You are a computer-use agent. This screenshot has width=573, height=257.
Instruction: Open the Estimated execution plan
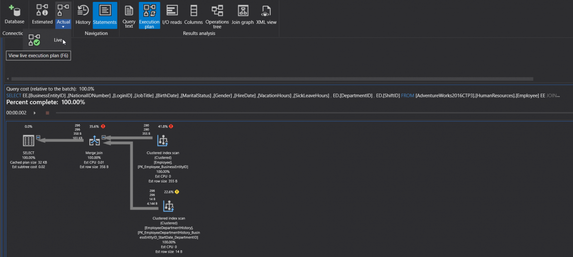pyautogui.click(x=42, y=15)
